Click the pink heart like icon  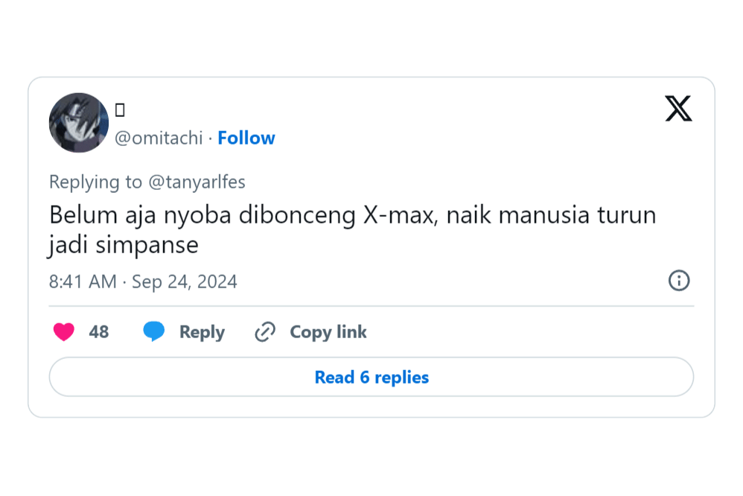[x=64, y=332]
